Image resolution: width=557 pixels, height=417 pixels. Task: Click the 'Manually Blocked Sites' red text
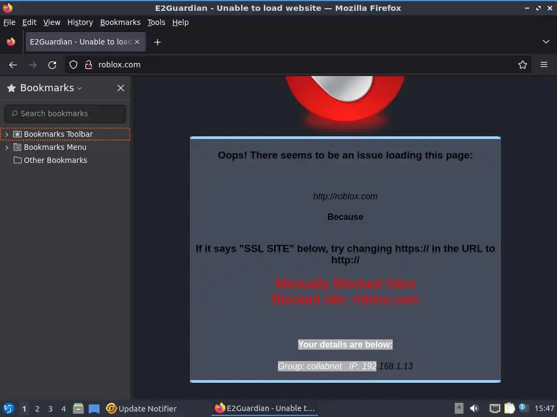[345, 283]
